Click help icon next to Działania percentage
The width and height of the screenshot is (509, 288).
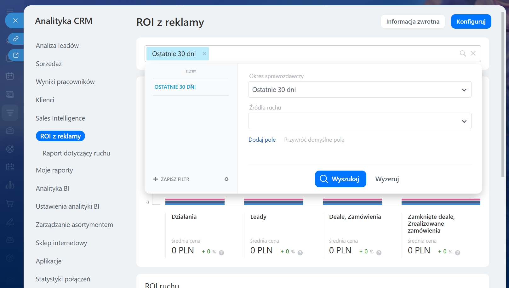click(x=221, y=252)
